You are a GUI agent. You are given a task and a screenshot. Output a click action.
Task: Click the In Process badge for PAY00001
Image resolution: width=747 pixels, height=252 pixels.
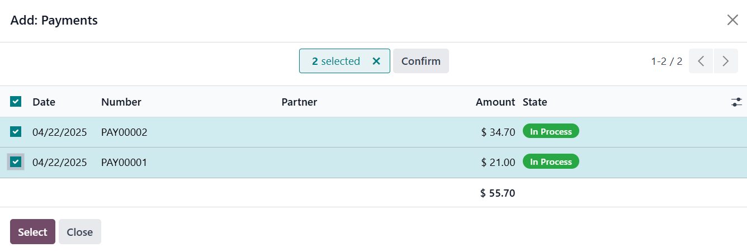[x=551, y=162]
